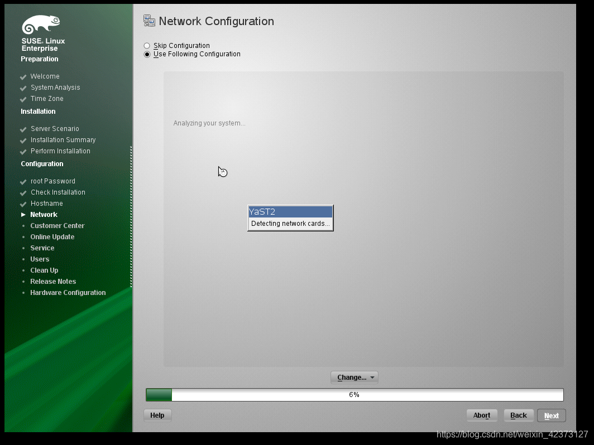
Task: Click the Installation section heading
Action: [x=38, y=112]
